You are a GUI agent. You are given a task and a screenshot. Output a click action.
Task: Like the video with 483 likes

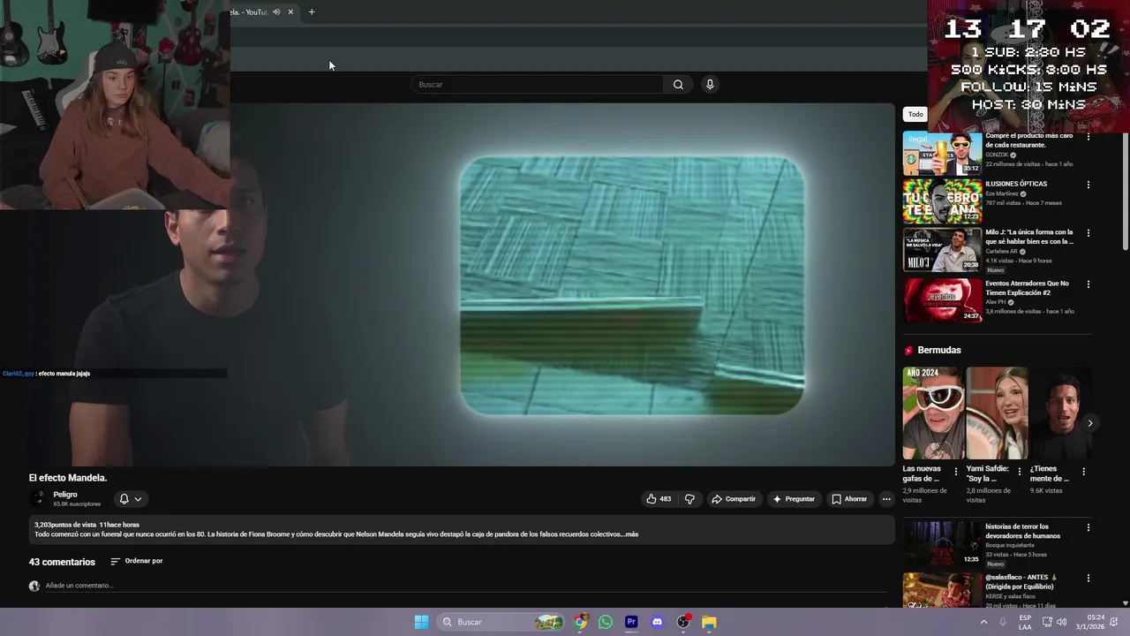point(659,499)
